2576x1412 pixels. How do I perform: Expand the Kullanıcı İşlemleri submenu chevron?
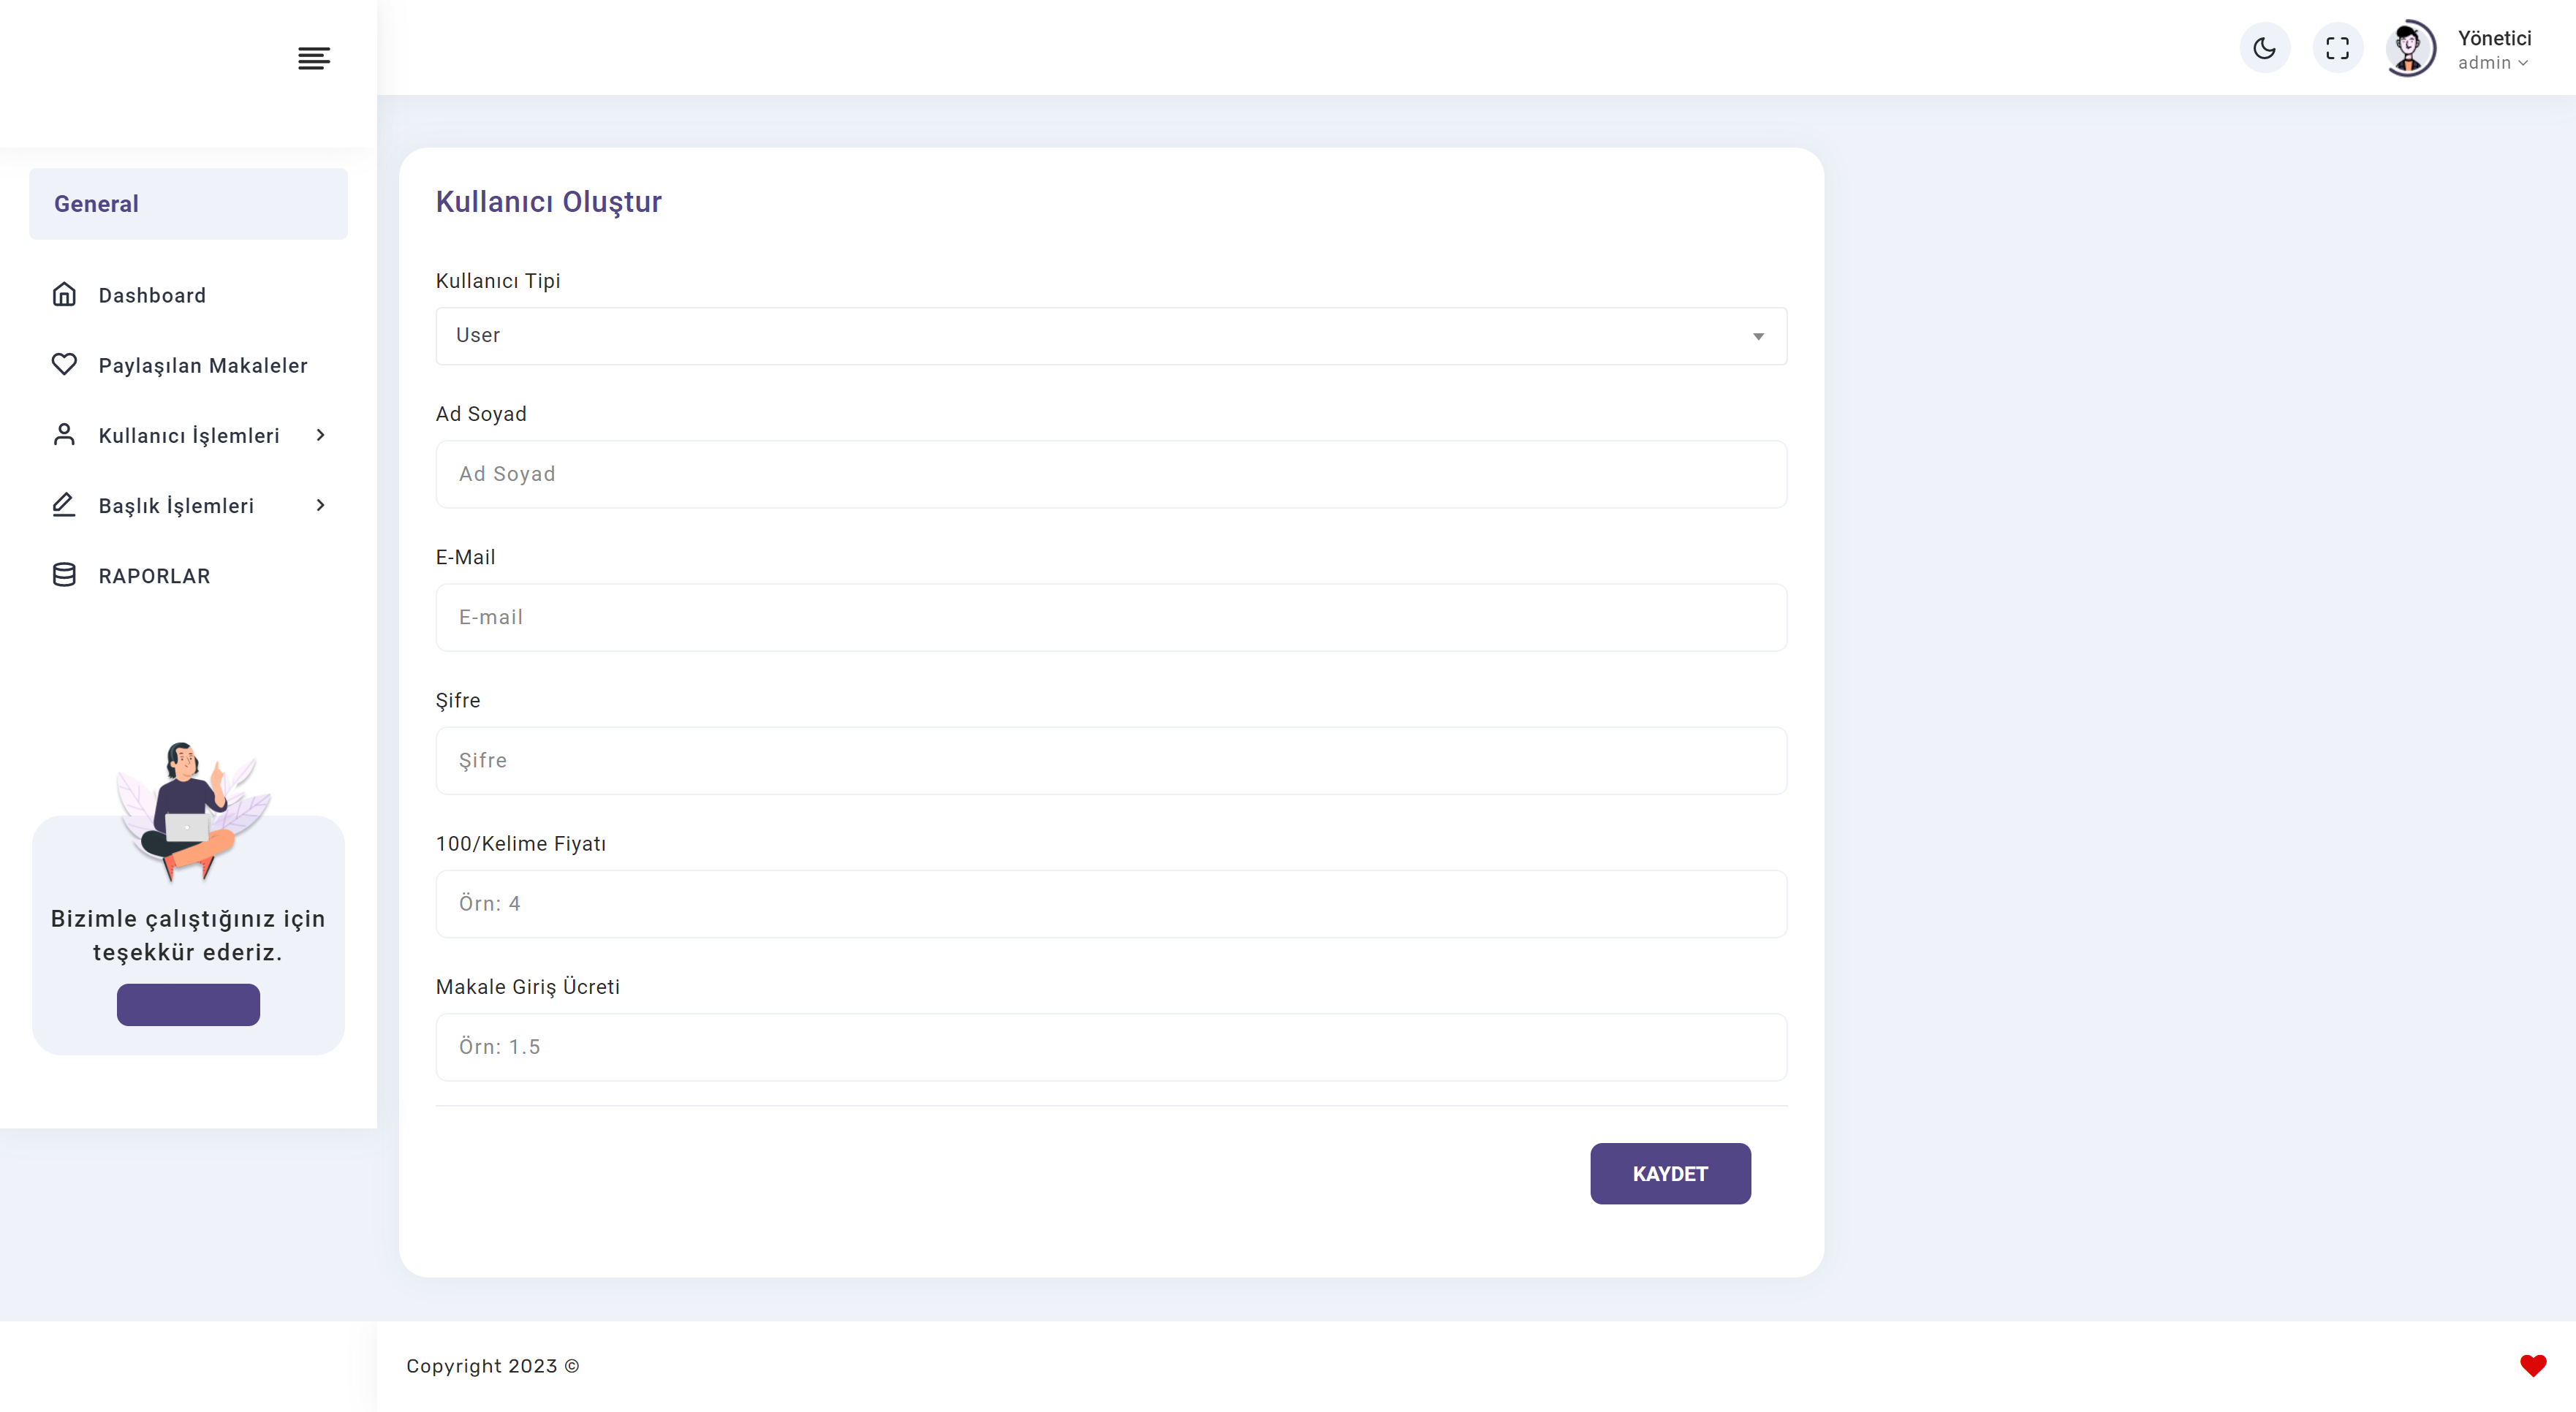(321, 435)
